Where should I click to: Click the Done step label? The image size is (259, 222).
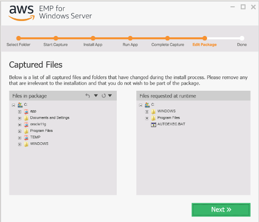click(x=242, y=45)
